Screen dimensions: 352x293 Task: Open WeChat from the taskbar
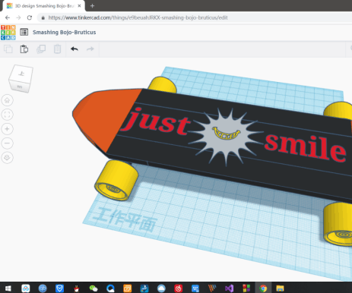pyautogui.click(x=94, y=288)
